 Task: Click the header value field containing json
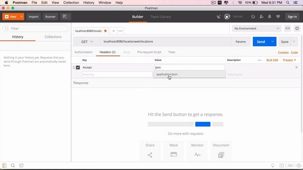coord(189,68)
